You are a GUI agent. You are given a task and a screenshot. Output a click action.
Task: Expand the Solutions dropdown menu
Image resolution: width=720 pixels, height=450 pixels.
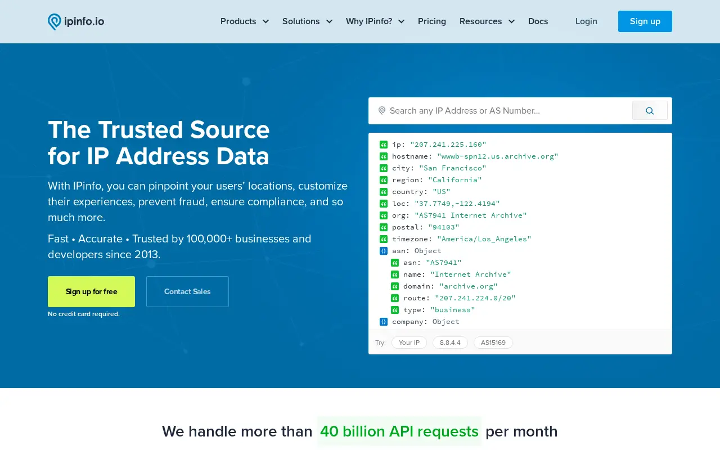308,21
